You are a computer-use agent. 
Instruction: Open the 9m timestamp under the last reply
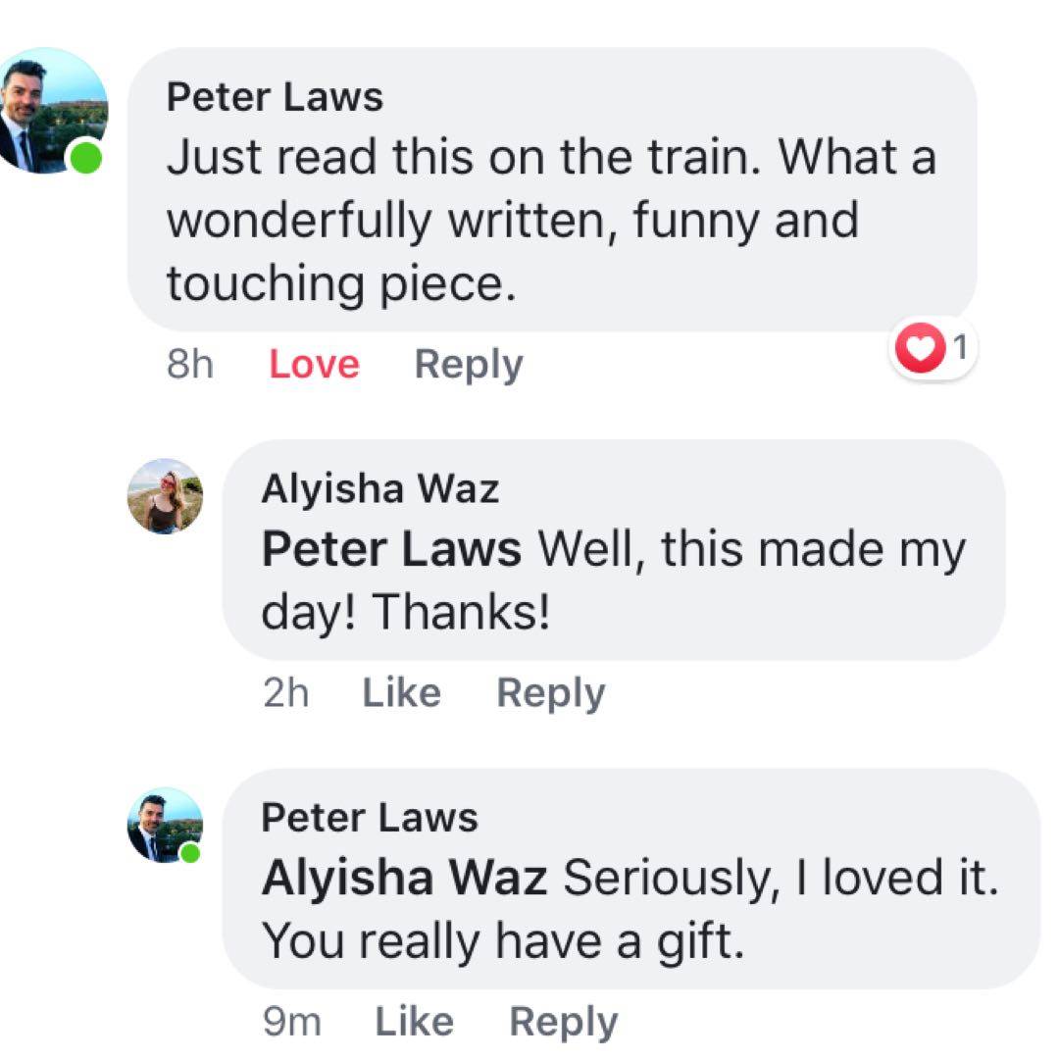(291, 1022)
